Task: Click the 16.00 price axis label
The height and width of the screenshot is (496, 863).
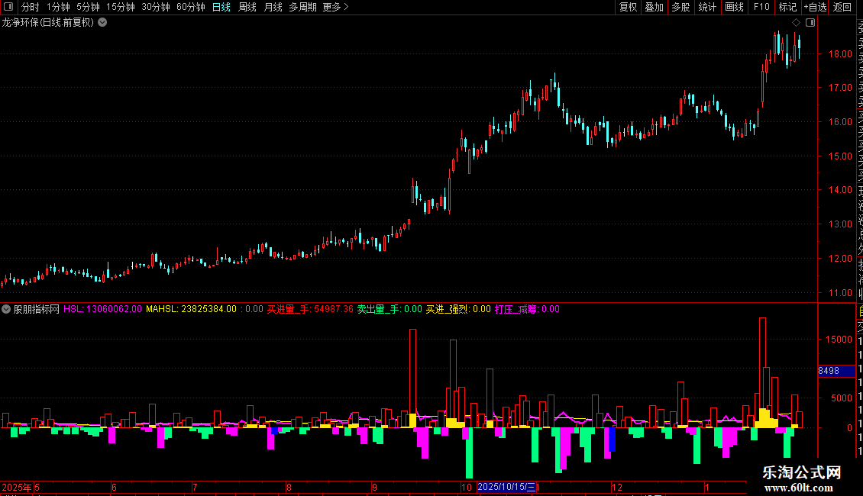Action: click(x=840, y=122)
